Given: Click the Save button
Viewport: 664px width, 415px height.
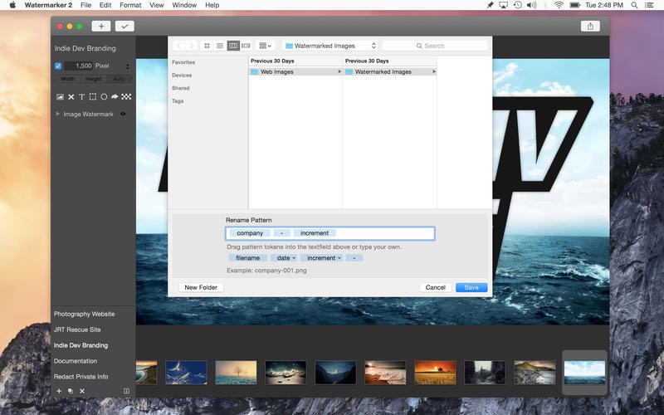Looking at the screenshot, I should [x=471, y=287].
